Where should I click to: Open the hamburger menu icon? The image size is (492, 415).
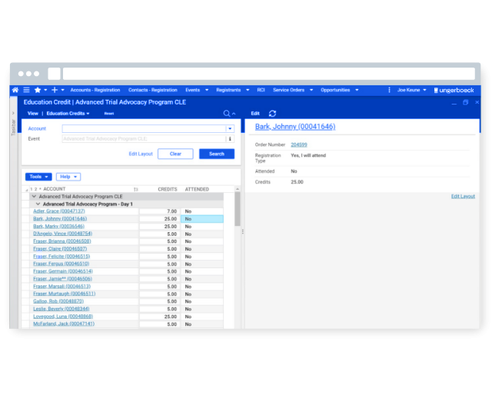(26, 90)
